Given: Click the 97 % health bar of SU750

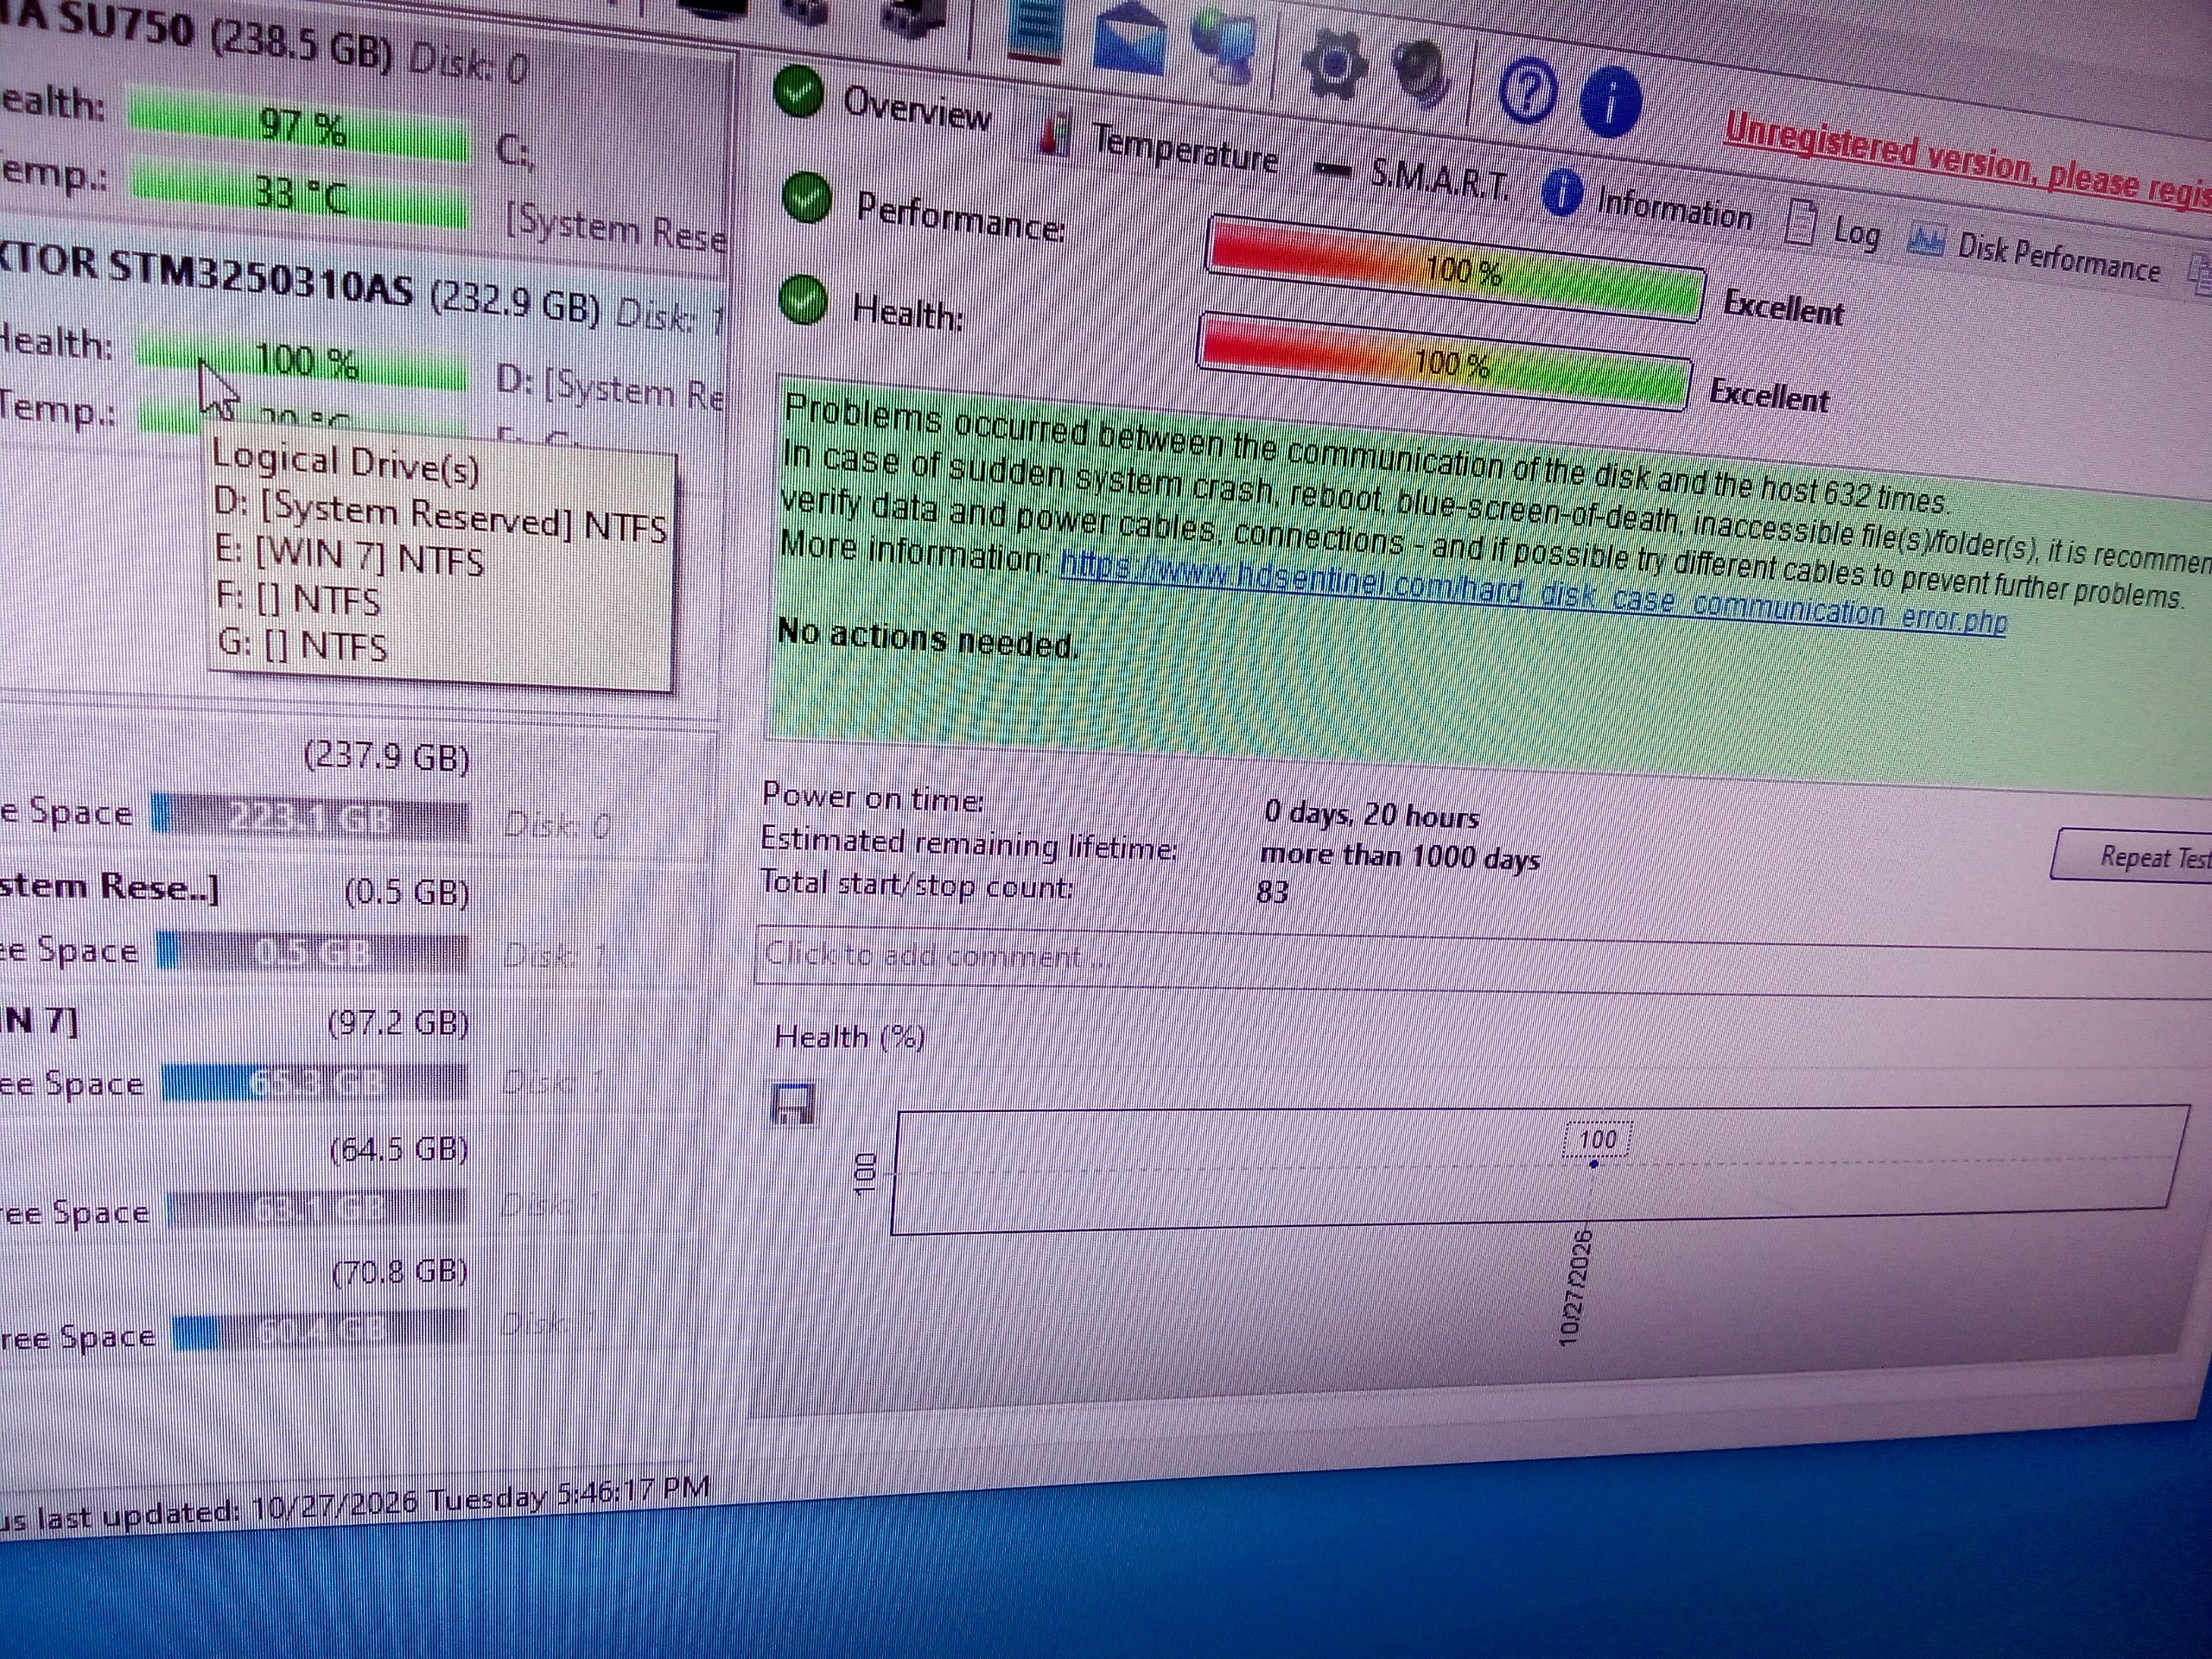Looking at the screenshot, I should pyautogui.click(x=298, y=127).
